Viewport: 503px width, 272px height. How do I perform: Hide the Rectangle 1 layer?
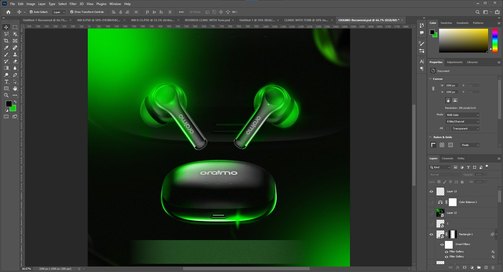[x=431, y=234]
